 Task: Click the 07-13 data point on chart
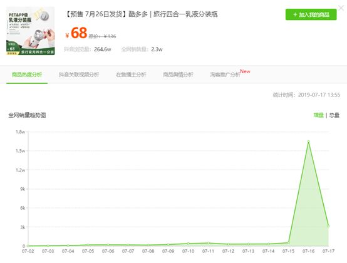pyautogui.click(x=248, y=244)
